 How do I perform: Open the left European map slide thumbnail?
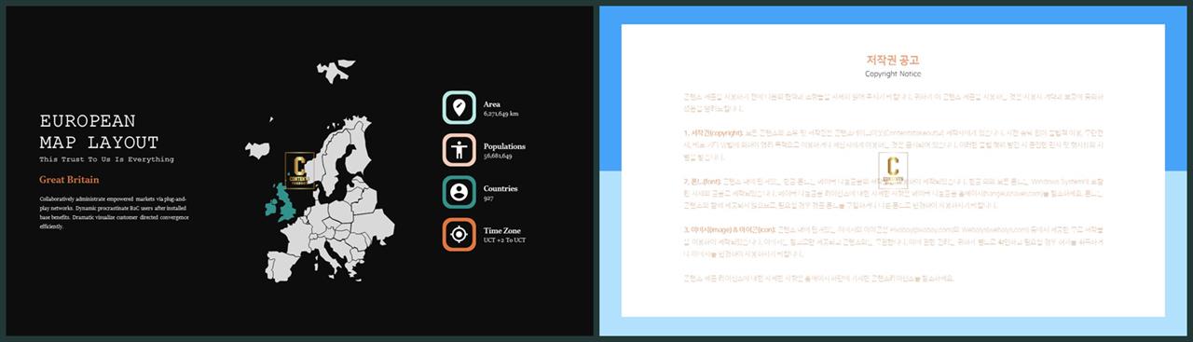pos(299,170)
